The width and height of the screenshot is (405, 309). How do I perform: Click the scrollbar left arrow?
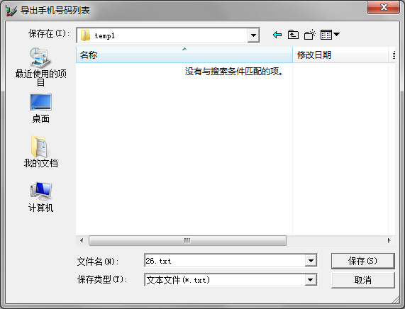(x=82, y=240)
